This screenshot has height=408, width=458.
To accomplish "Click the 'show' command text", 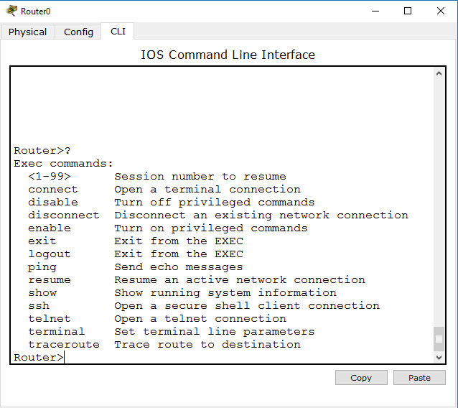I will [x=42, y=292].
